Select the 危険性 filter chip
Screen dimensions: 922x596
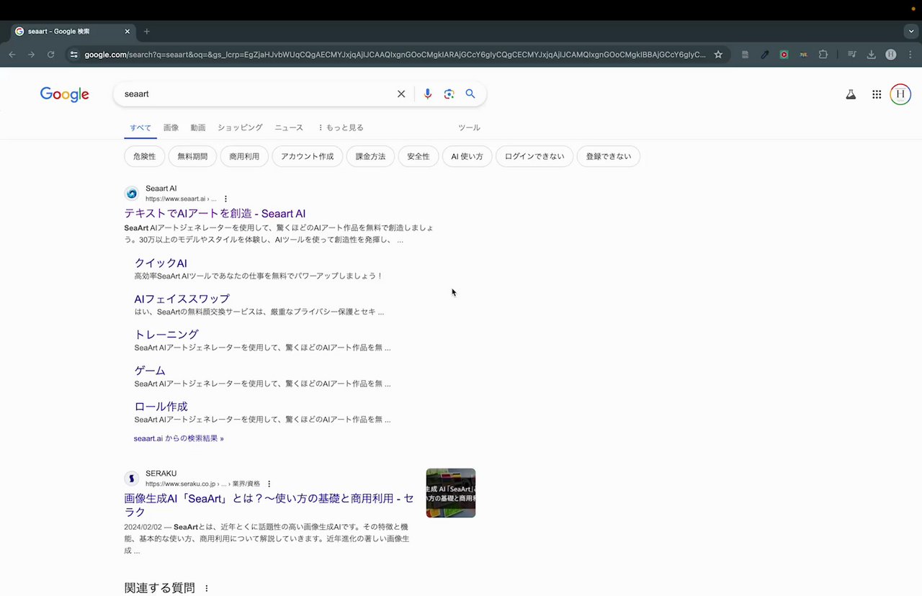tap(145, 156)
